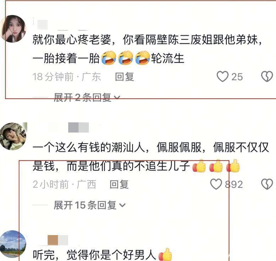
Task: Tap the 25 like count
Action: click(237, 77)
